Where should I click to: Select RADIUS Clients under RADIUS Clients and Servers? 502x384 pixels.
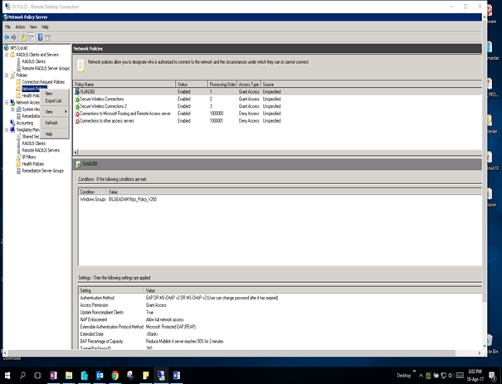click(34, 61)
